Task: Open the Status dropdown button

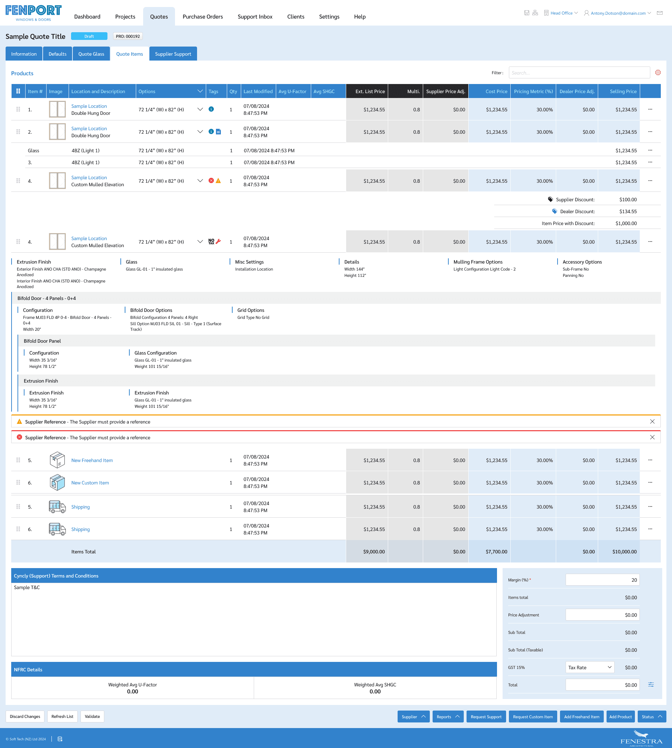Action: click(652, 716)
